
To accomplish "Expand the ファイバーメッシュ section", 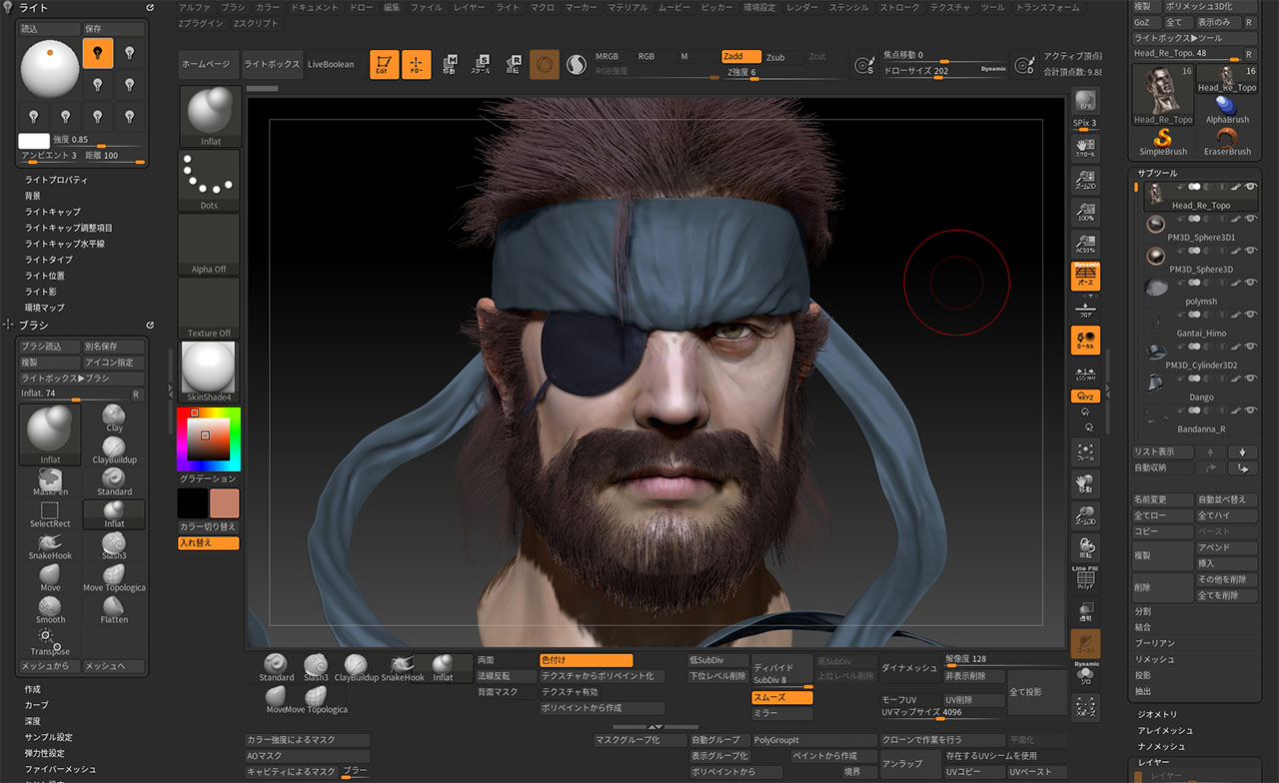I will [60, 769].
